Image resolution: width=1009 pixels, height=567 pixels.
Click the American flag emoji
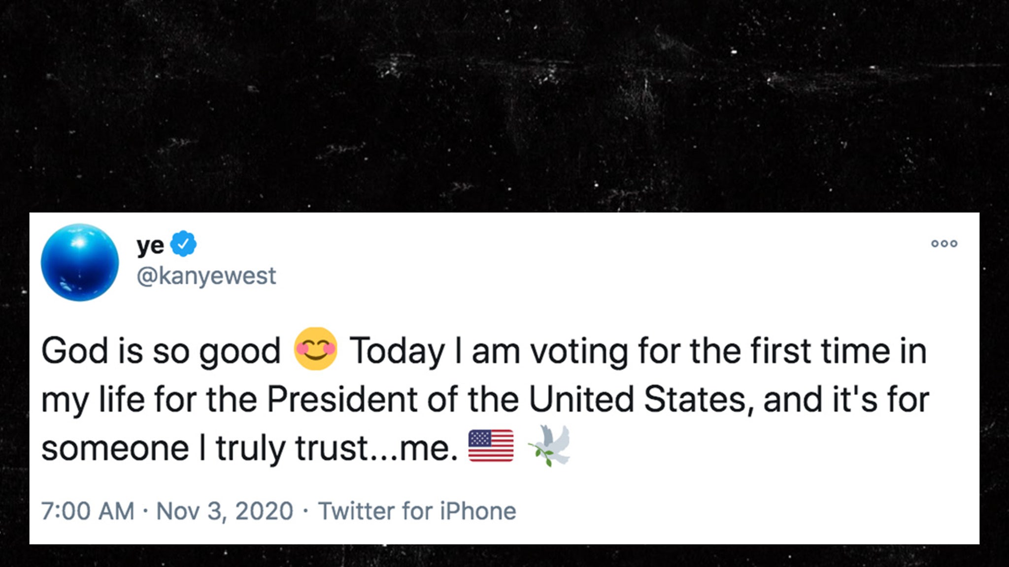[491, 445]
